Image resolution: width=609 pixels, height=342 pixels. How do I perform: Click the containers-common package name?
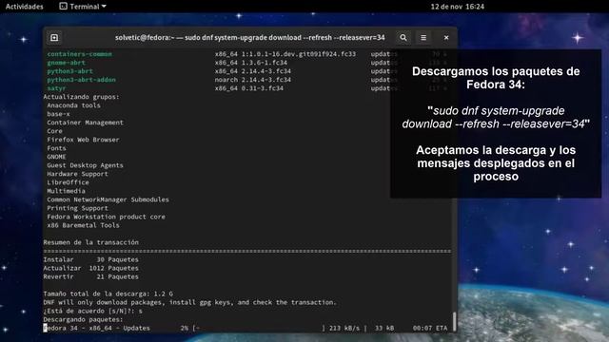click(80, 54)
